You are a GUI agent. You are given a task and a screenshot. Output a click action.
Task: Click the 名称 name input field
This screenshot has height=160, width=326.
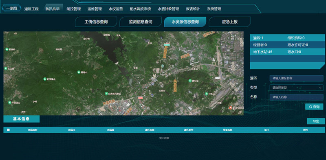click(297, 97)
